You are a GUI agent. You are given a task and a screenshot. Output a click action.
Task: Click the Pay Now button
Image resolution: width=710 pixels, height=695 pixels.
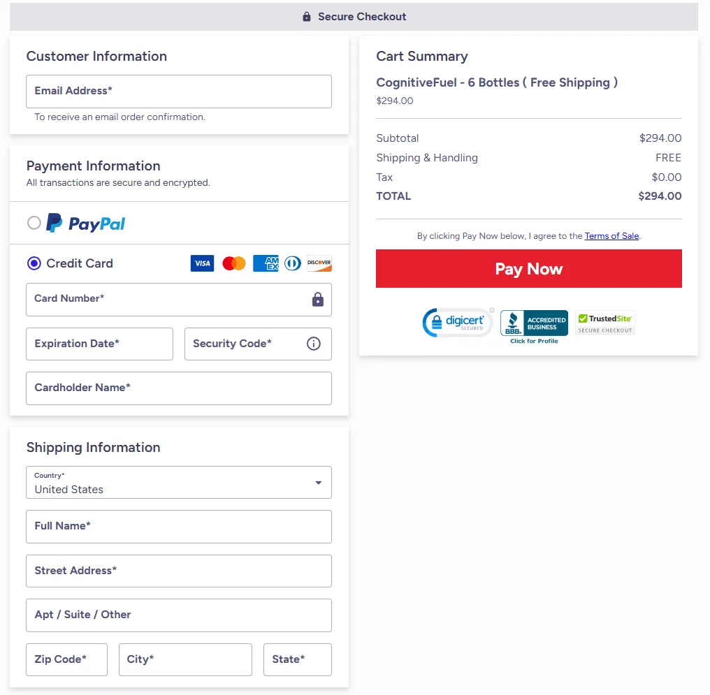[x=529, y=268]
